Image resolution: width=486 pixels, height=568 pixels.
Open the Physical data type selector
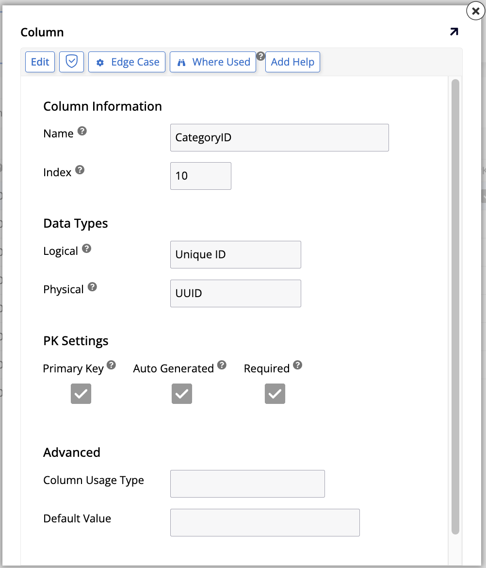[235, 293]
